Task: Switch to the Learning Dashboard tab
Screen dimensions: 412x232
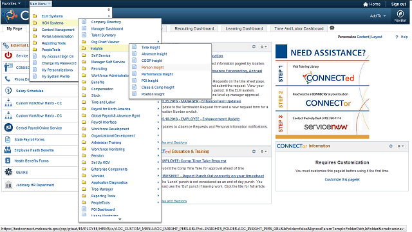Action: point(244,28)
